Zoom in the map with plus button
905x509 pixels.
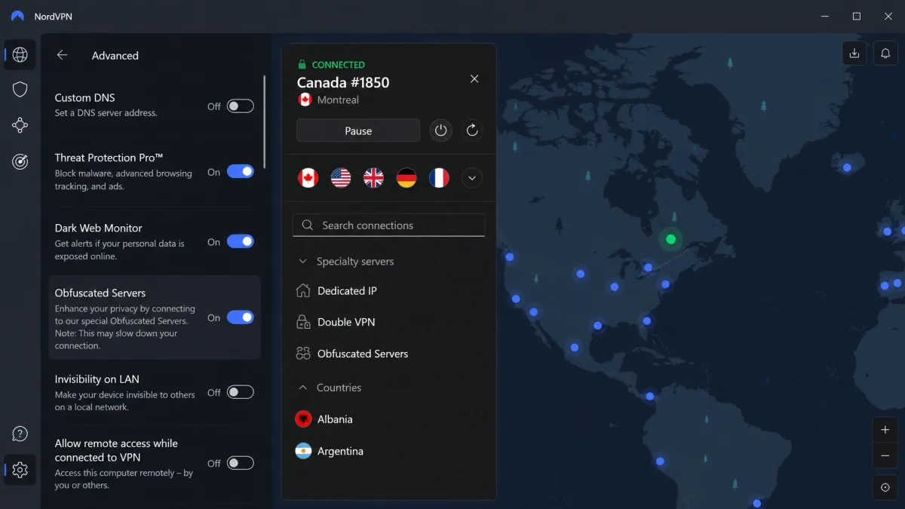[885, 430]
